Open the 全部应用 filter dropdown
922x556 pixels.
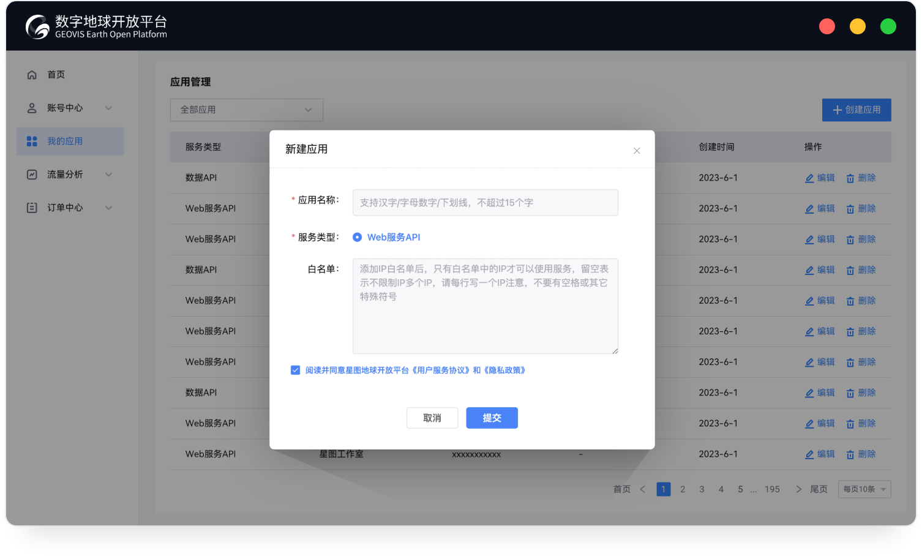(247, 110)
